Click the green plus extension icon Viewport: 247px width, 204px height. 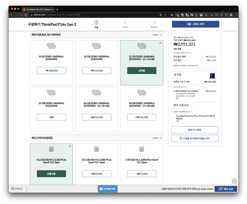point(196,15)
